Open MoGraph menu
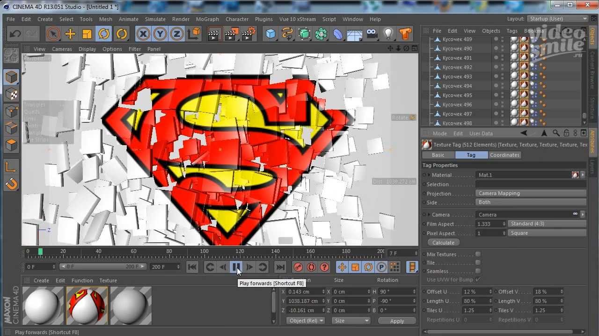Image resolution: width=599 pixels, height=336 pixels. point(207,19)
